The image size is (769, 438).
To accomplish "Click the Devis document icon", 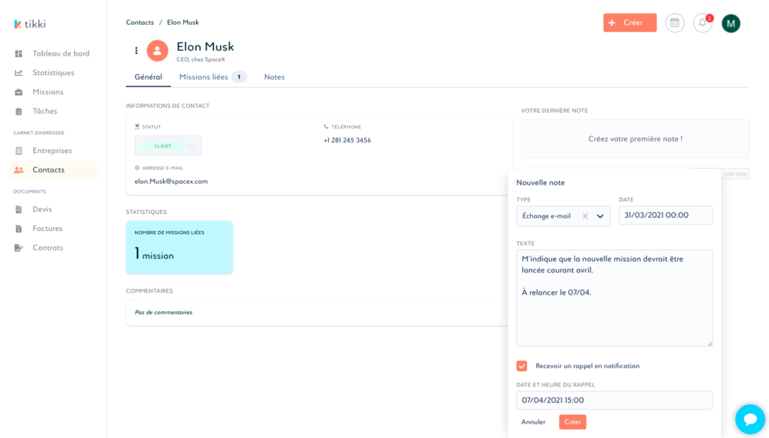I will 19,209.
